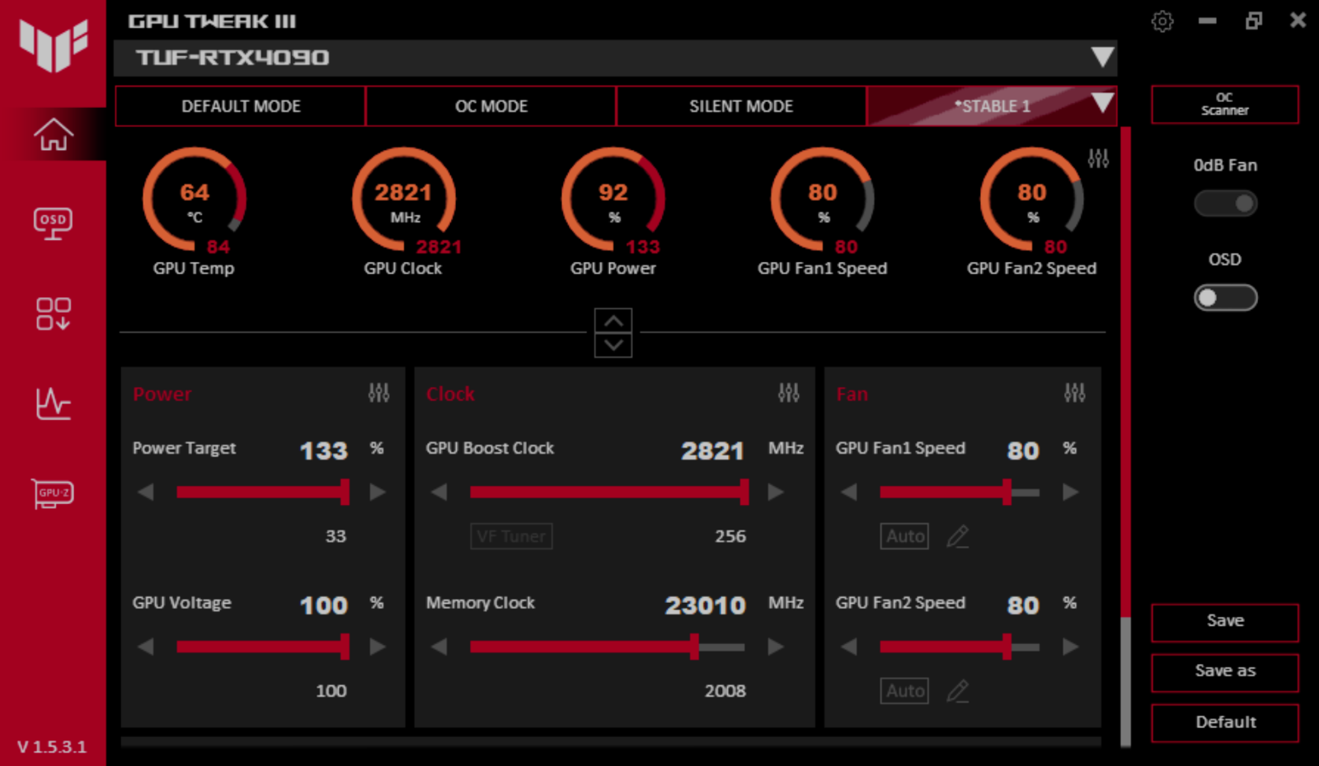1319x766 pixels.
Task: Click the TUF logo at top left
Action: click(54, 46)
